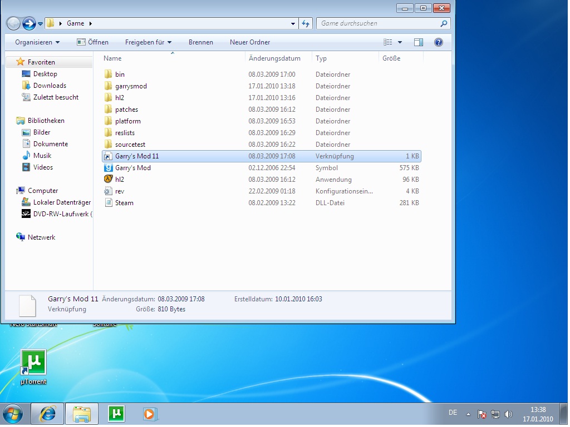570x427 pixels.
Task: Expand the Freigeben für dropdown
Action: [x=148, y=42]
